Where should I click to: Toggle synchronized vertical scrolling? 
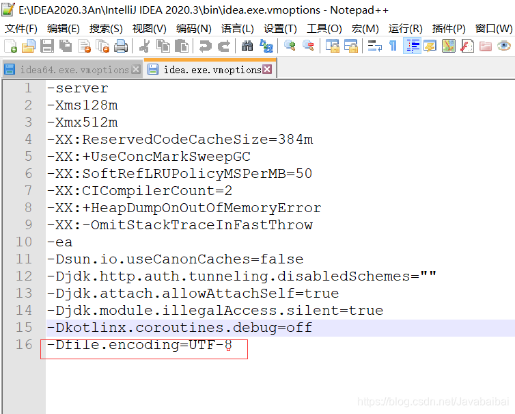click(333, 46)
